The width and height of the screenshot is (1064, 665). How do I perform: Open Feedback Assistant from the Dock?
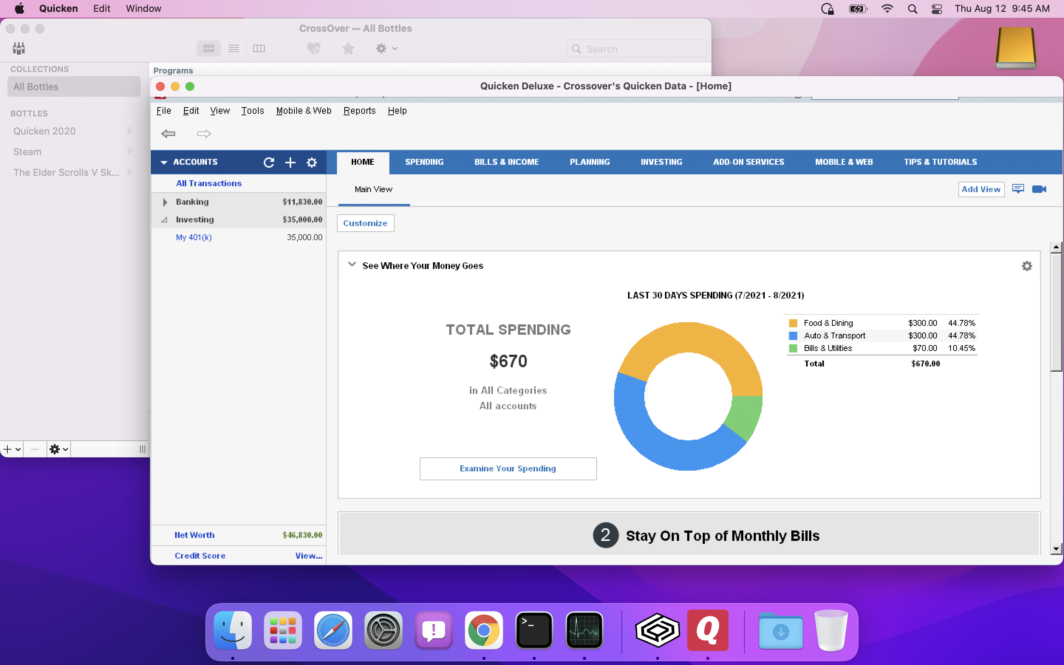coord(433,630)
